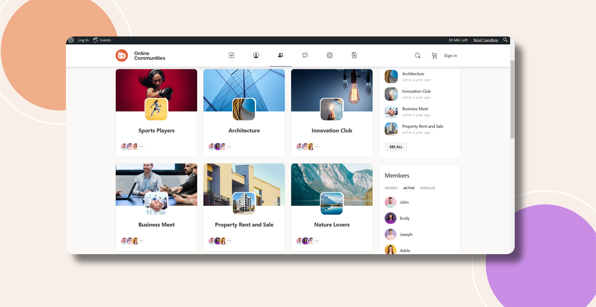Open Events in admin bar

coord(102,40)
